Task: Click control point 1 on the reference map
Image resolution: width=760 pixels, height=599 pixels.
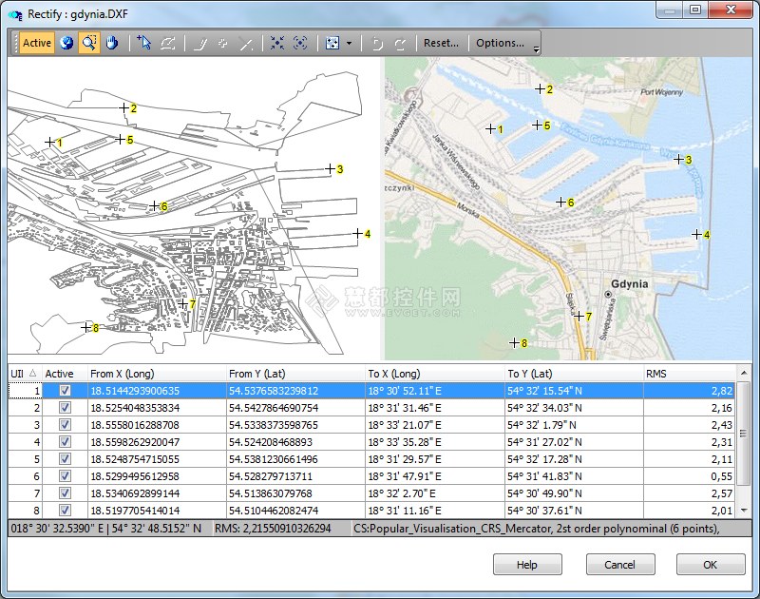Action: pos(490,128)
